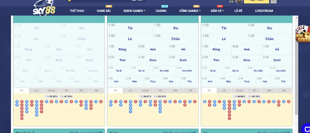Click the HOT badge above Bắn Cá
The image size is (310, 133).
[x=220, y=6]
